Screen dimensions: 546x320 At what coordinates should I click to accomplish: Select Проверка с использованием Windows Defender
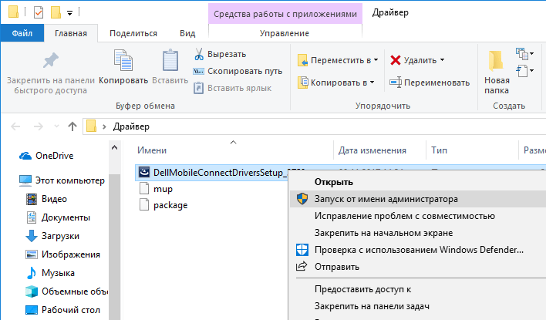tap(418, 250)
